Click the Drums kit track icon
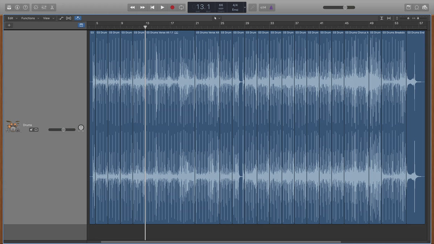The height and width of the screenshot is (244, 434). [13, 127]
